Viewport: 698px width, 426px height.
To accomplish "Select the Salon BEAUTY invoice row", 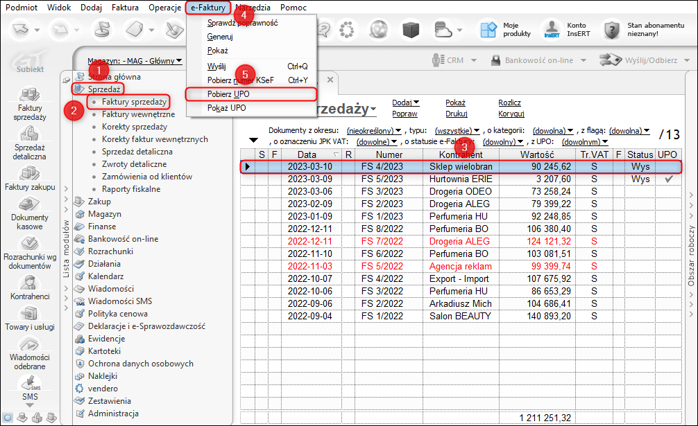I will click(x=461, y=316).
